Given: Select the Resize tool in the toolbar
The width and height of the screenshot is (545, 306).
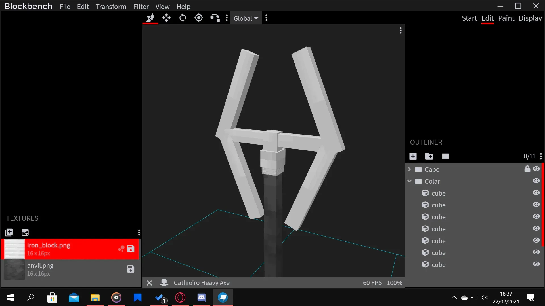Looking at the screenshot, I should (x=150, y=18).
